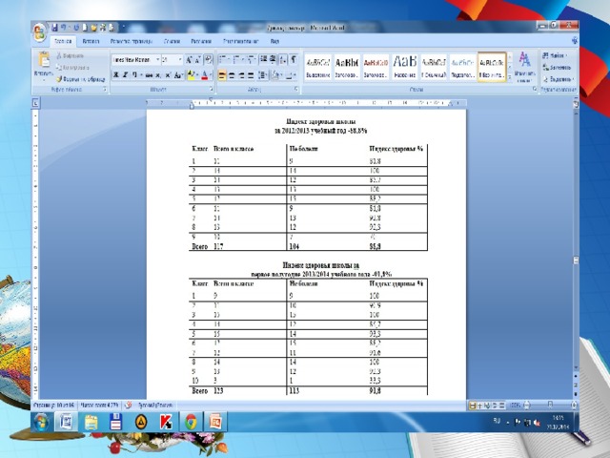Click the Shrink Font icon
The image size is (610, 458).
point(197,60)
